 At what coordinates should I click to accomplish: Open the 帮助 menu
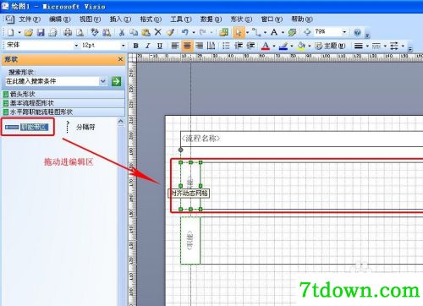[x=302, y=19]
